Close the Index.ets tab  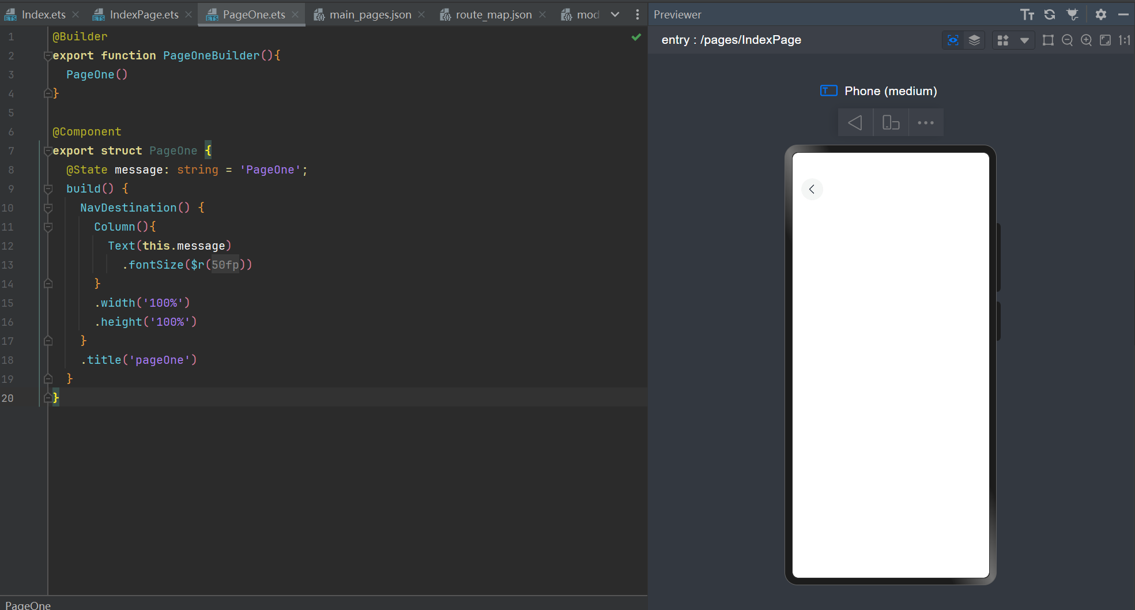(76, 14)
